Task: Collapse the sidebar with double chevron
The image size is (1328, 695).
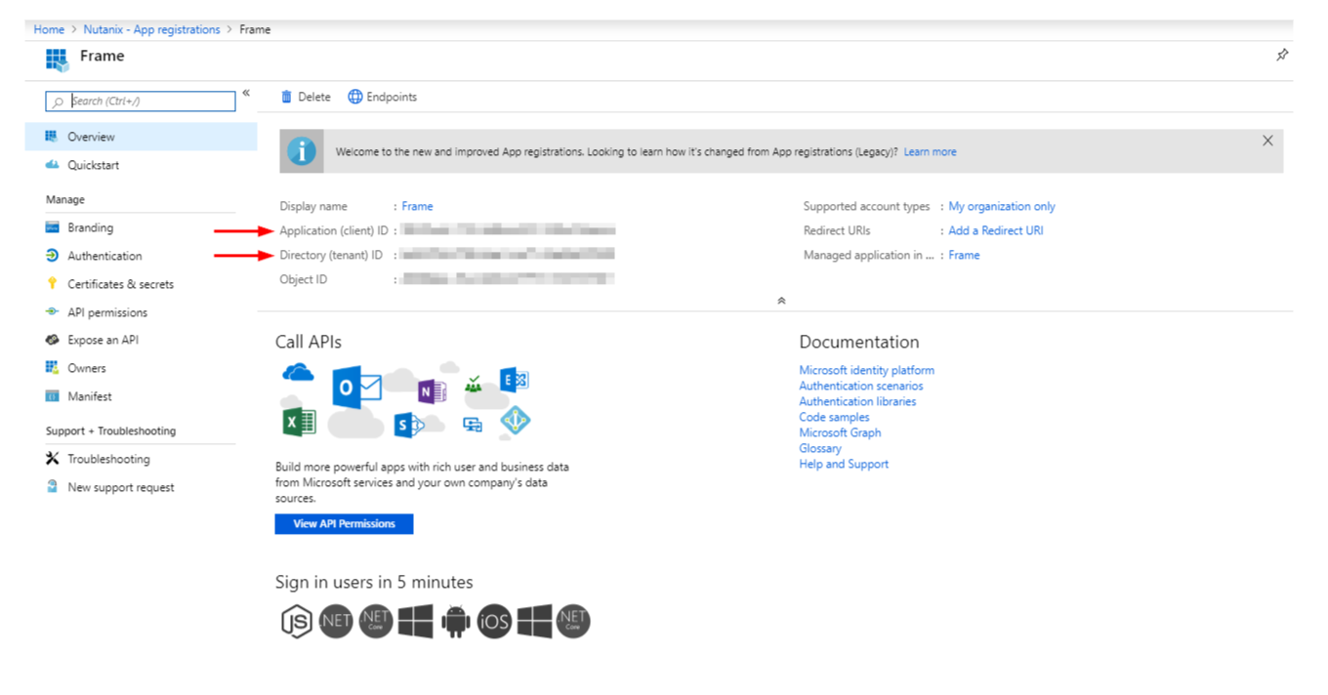Action: (x=246, y=93)
